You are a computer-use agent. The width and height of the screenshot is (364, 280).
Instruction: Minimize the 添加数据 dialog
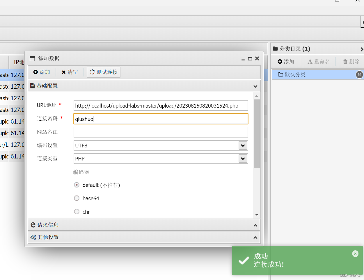pyautogui.click(x=243, y=59)
